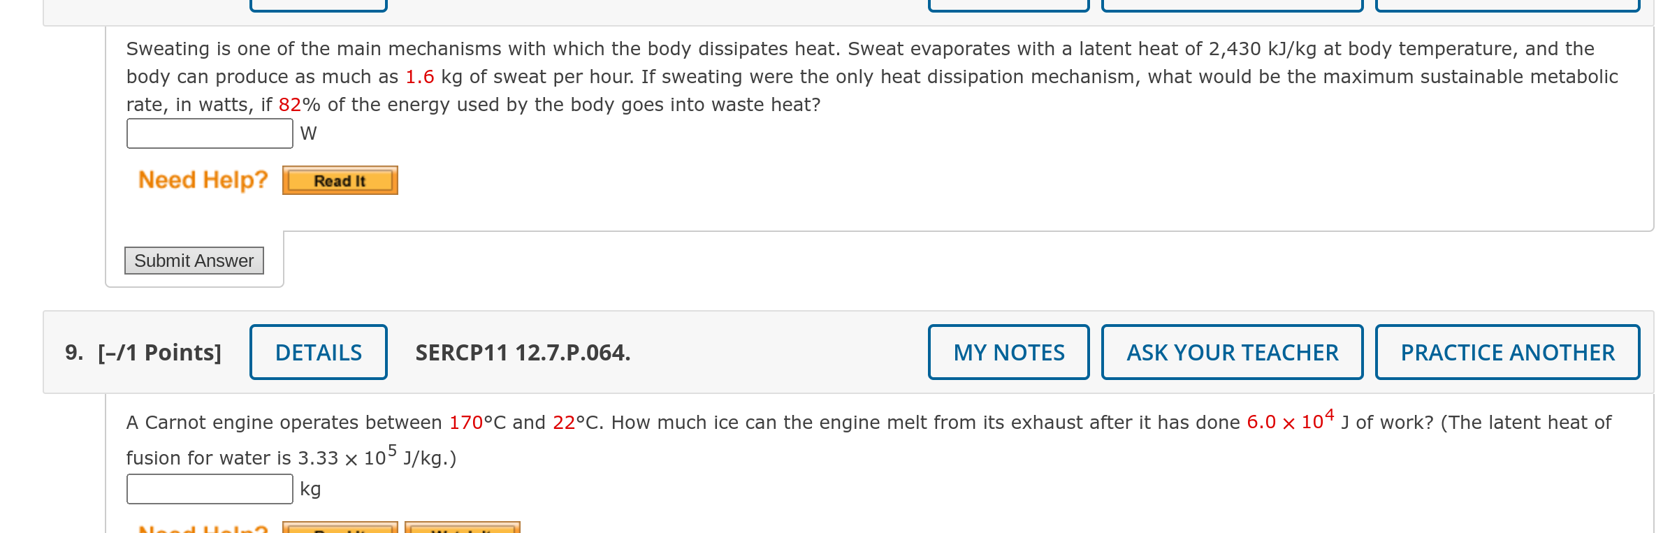This screenshot has width=1677, height=533.
Task: Click the Read It help button for problem 8
Action: pyautogui.click(x=340, y=180)
